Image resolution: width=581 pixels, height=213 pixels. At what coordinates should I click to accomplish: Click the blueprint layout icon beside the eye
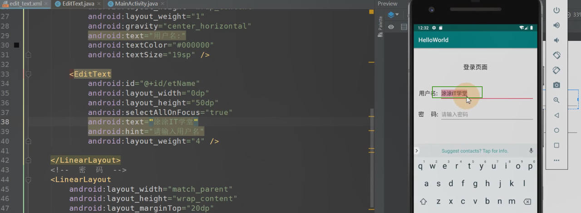pyautogui.click(x=404, y=27)
